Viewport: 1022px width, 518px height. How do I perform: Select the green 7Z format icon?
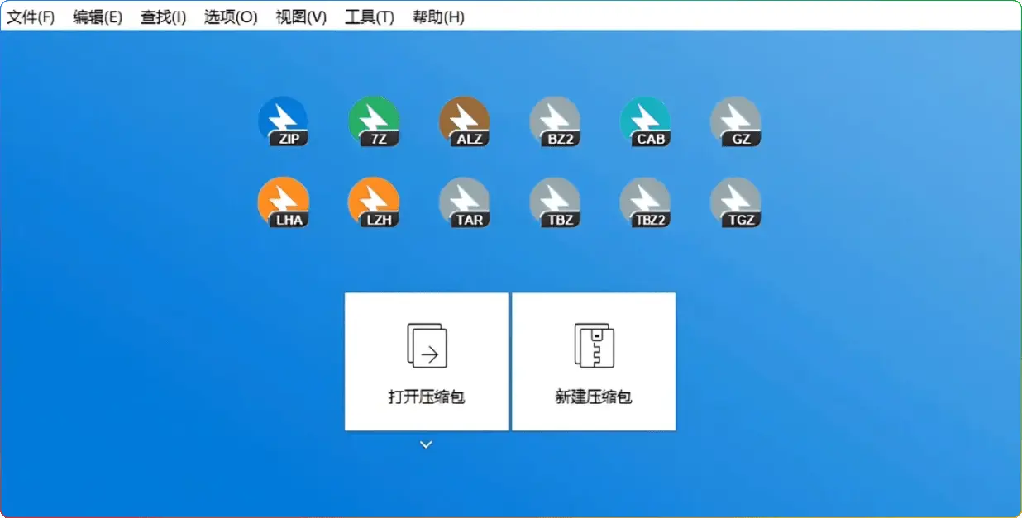(374, 121)
